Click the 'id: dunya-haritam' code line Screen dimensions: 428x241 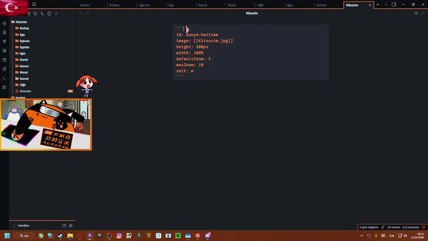click(x=197, y=35)
